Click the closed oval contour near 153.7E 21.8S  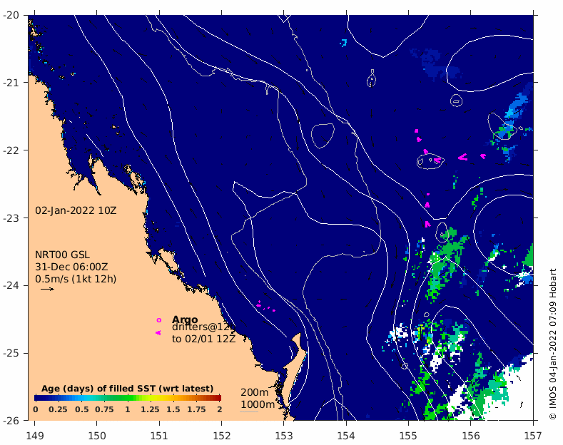(x=323, y=135)
